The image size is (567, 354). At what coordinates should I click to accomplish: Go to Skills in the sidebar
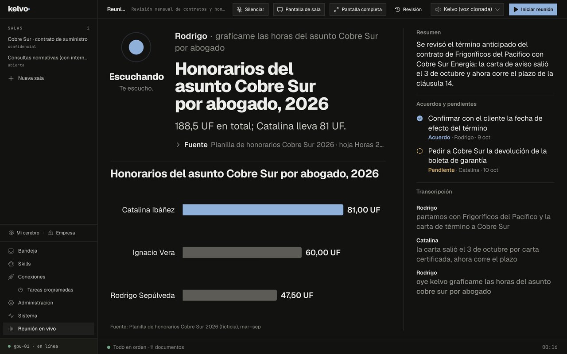click(x=49, y=264)
